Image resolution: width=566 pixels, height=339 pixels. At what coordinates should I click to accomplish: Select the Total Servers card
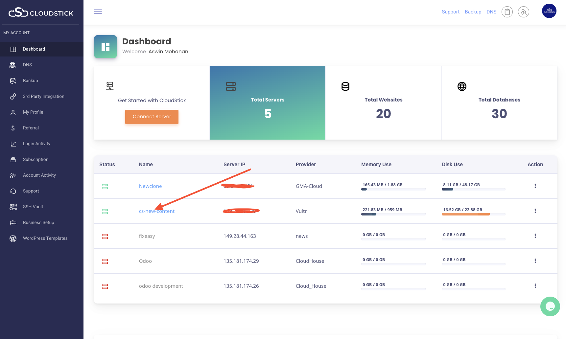pos(268,103)
